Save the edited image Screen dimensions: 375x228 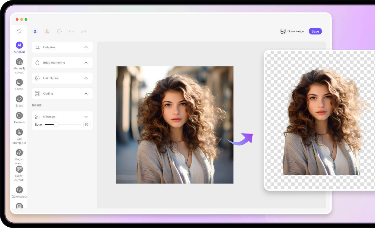click(315, 31)
